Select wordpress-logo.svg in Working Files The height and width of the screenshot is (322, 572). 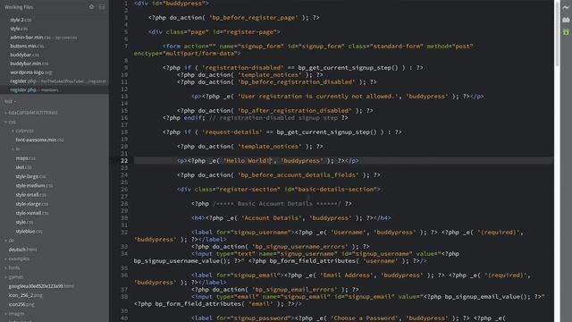[31, 72]
